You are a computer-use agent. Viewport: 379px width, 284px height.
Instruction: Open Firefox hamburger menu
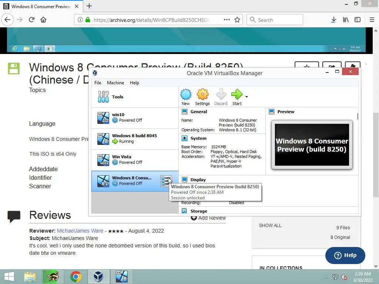(x=372, y=20)
